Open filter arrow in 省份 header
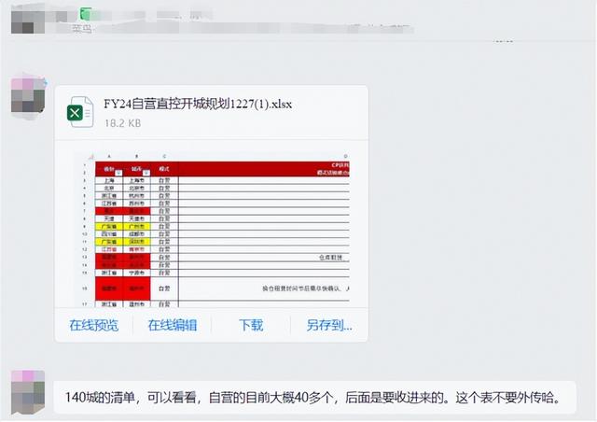Viewport: 597px width, 422px height. pos(117,174)
